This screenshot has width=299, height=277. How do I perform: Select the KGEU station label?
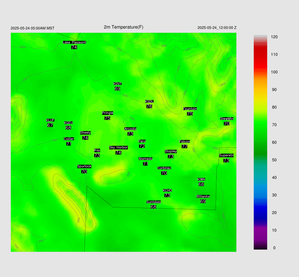click(68, 123)
